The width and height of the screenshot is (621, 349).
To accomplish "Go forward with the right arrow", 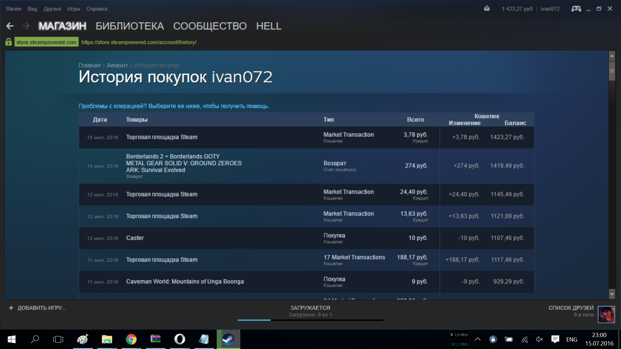I will (26, 26).
